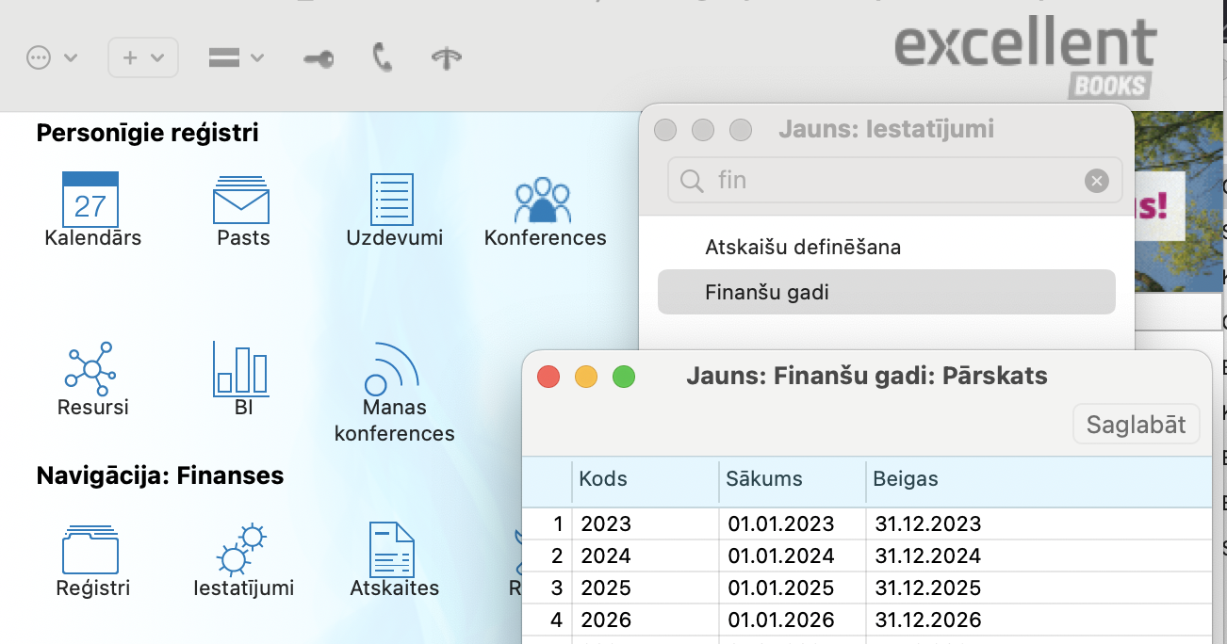
Task: Open the Kalendārs calendar icon
Action: pyautogui.click(x=90, y=199)
